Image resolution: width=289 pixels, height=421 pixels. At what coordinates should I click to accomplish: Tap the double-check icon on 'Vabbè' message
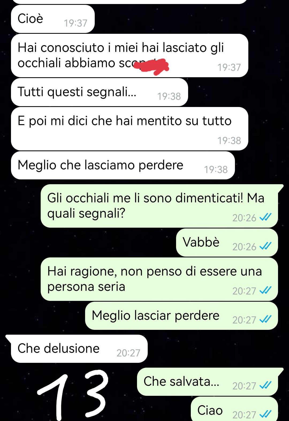(266, 246)
